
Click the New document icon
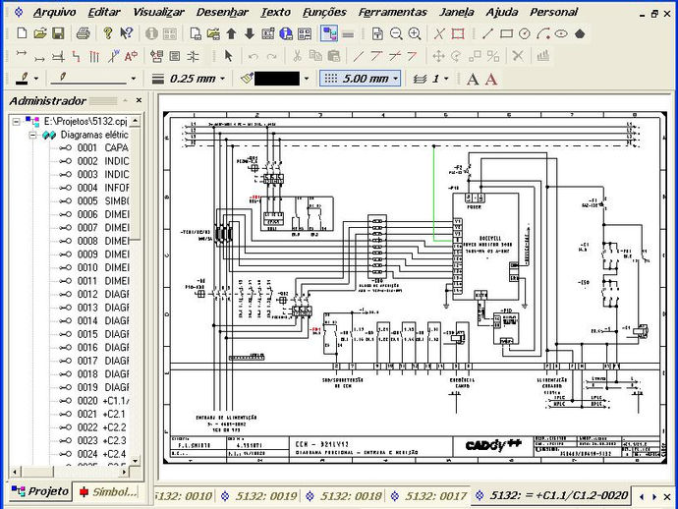[x=22, y=33]
